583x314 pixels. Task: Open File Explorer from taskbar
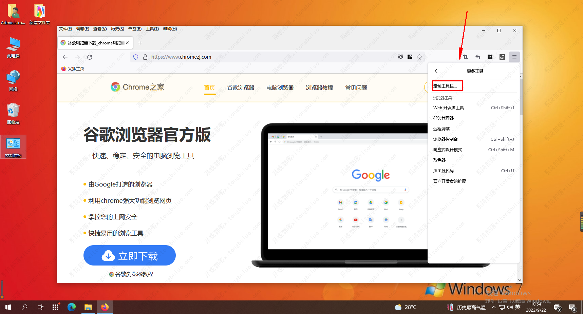(x=88, y=307)
